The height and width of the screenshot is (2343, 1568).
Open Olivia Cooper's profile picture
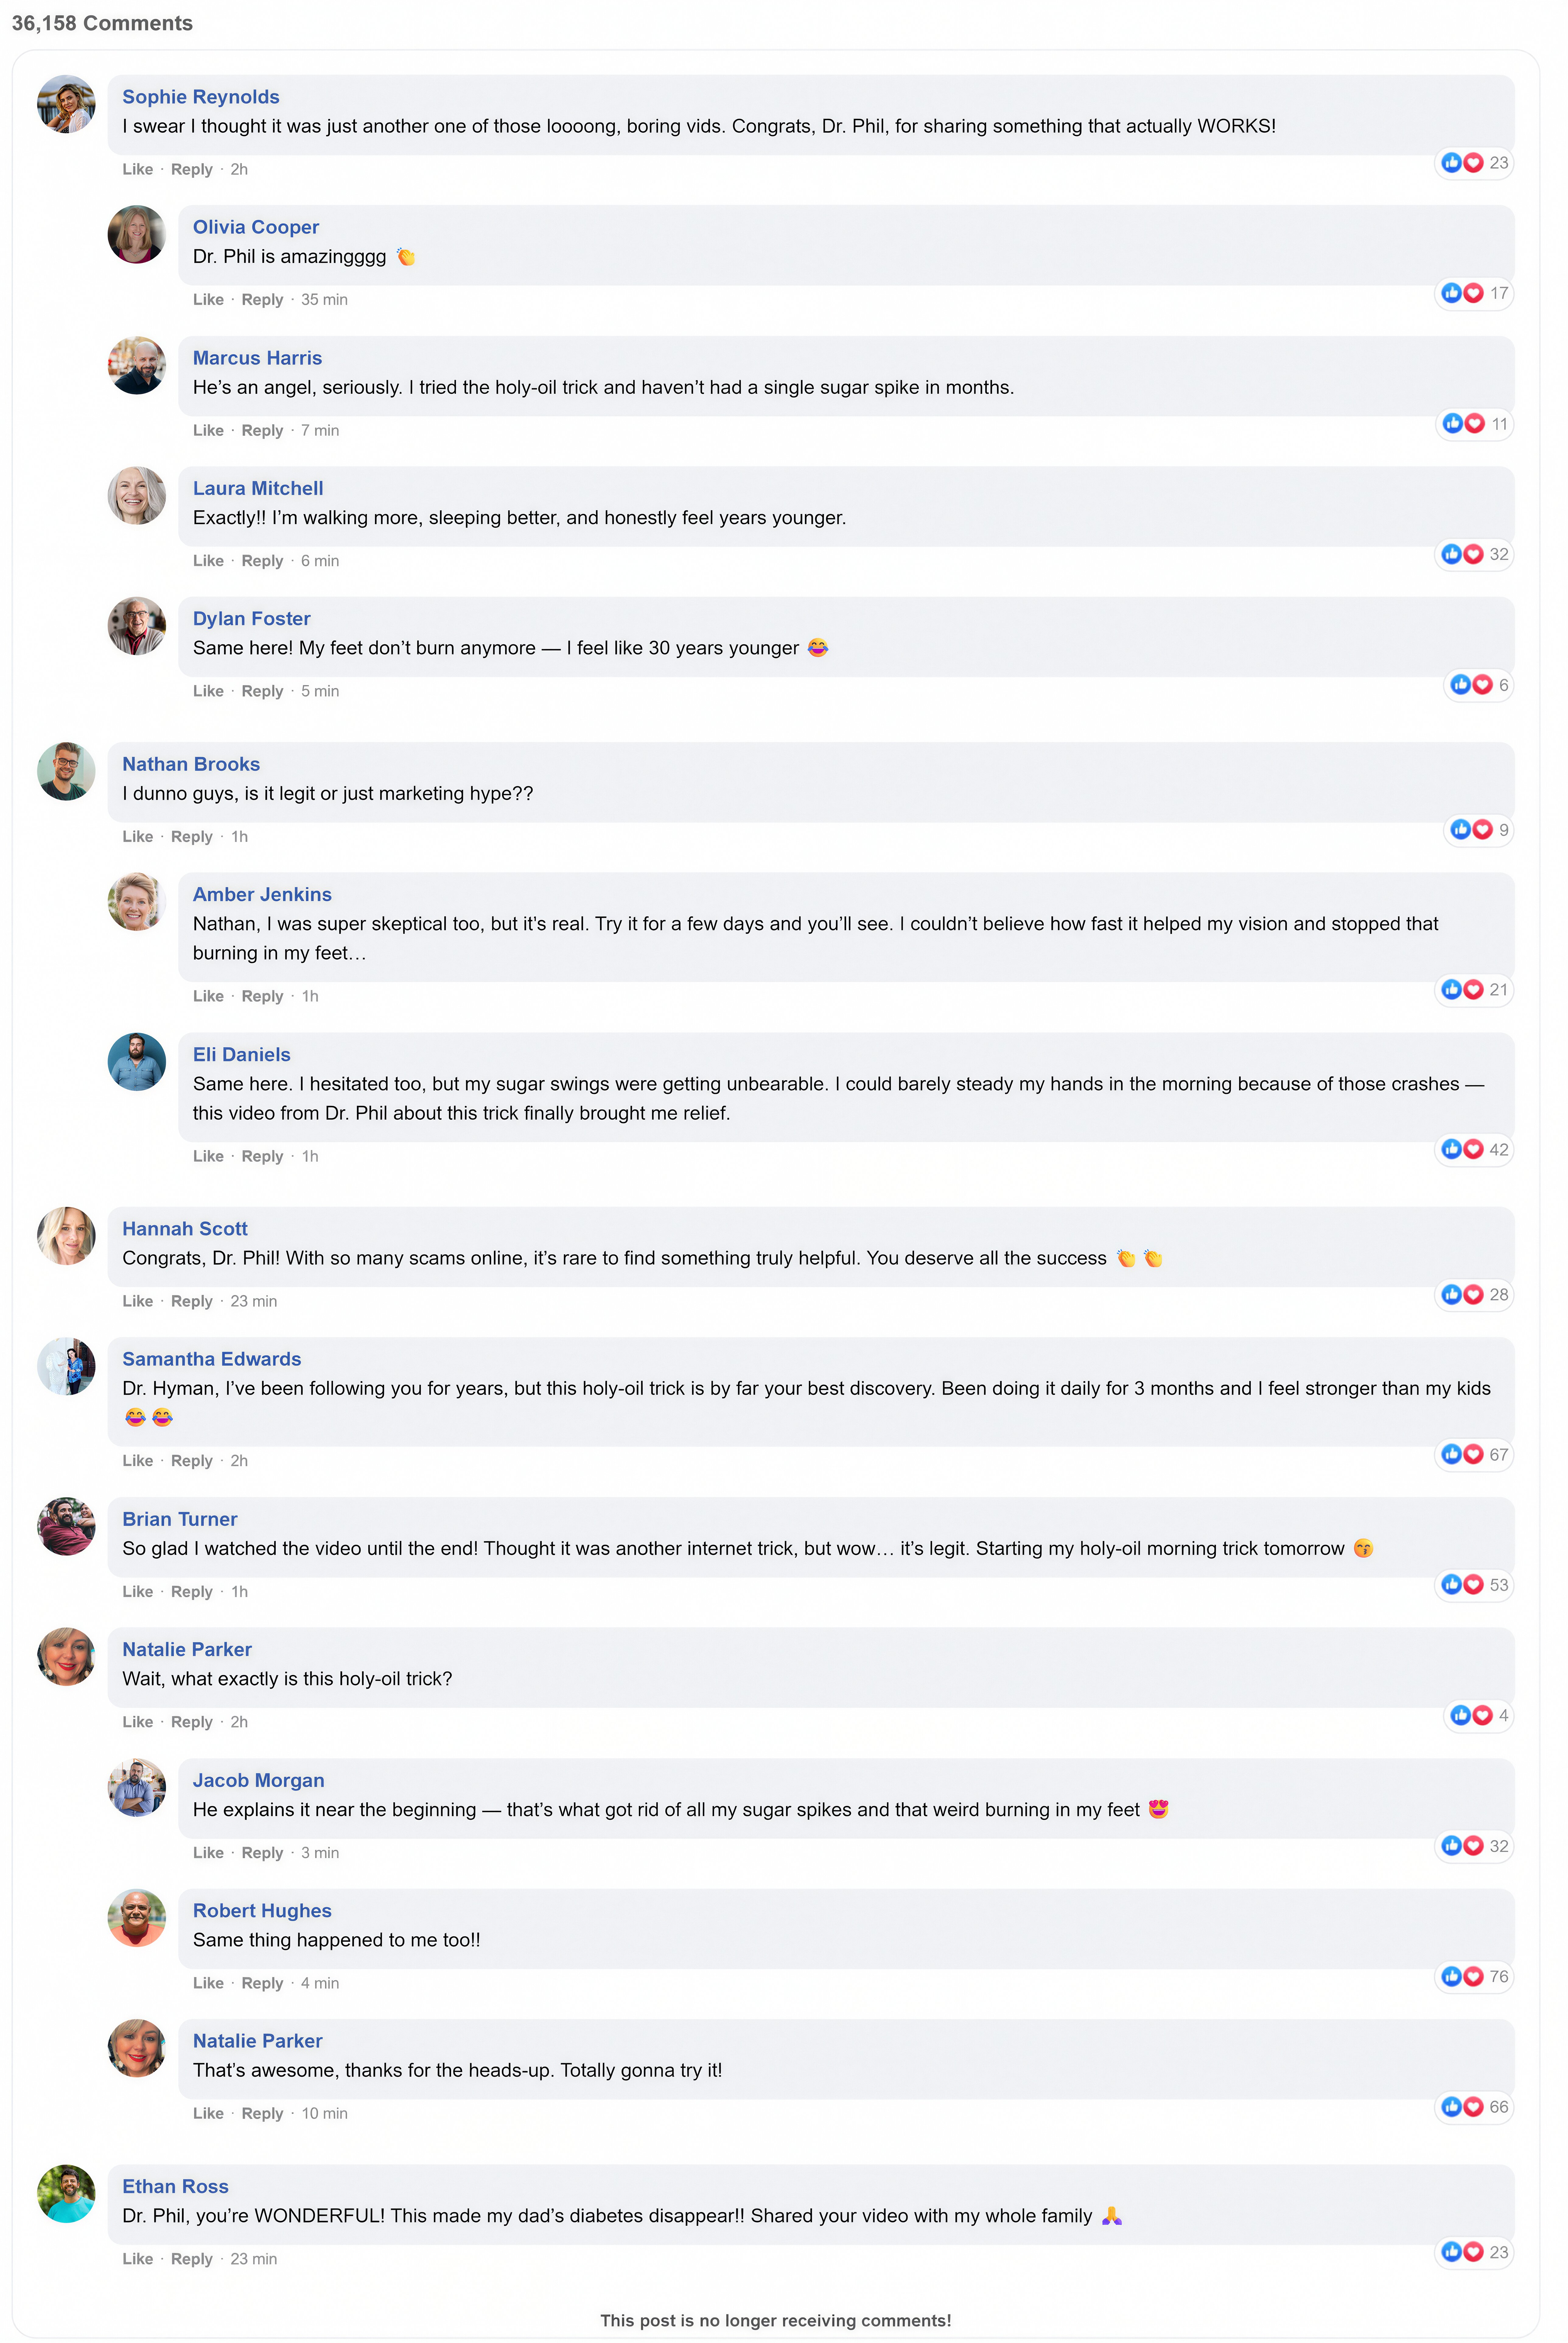coord(136,234)
